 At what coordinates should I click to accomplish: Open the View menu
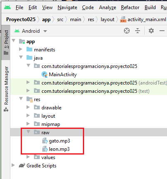[x=47, y=7]
